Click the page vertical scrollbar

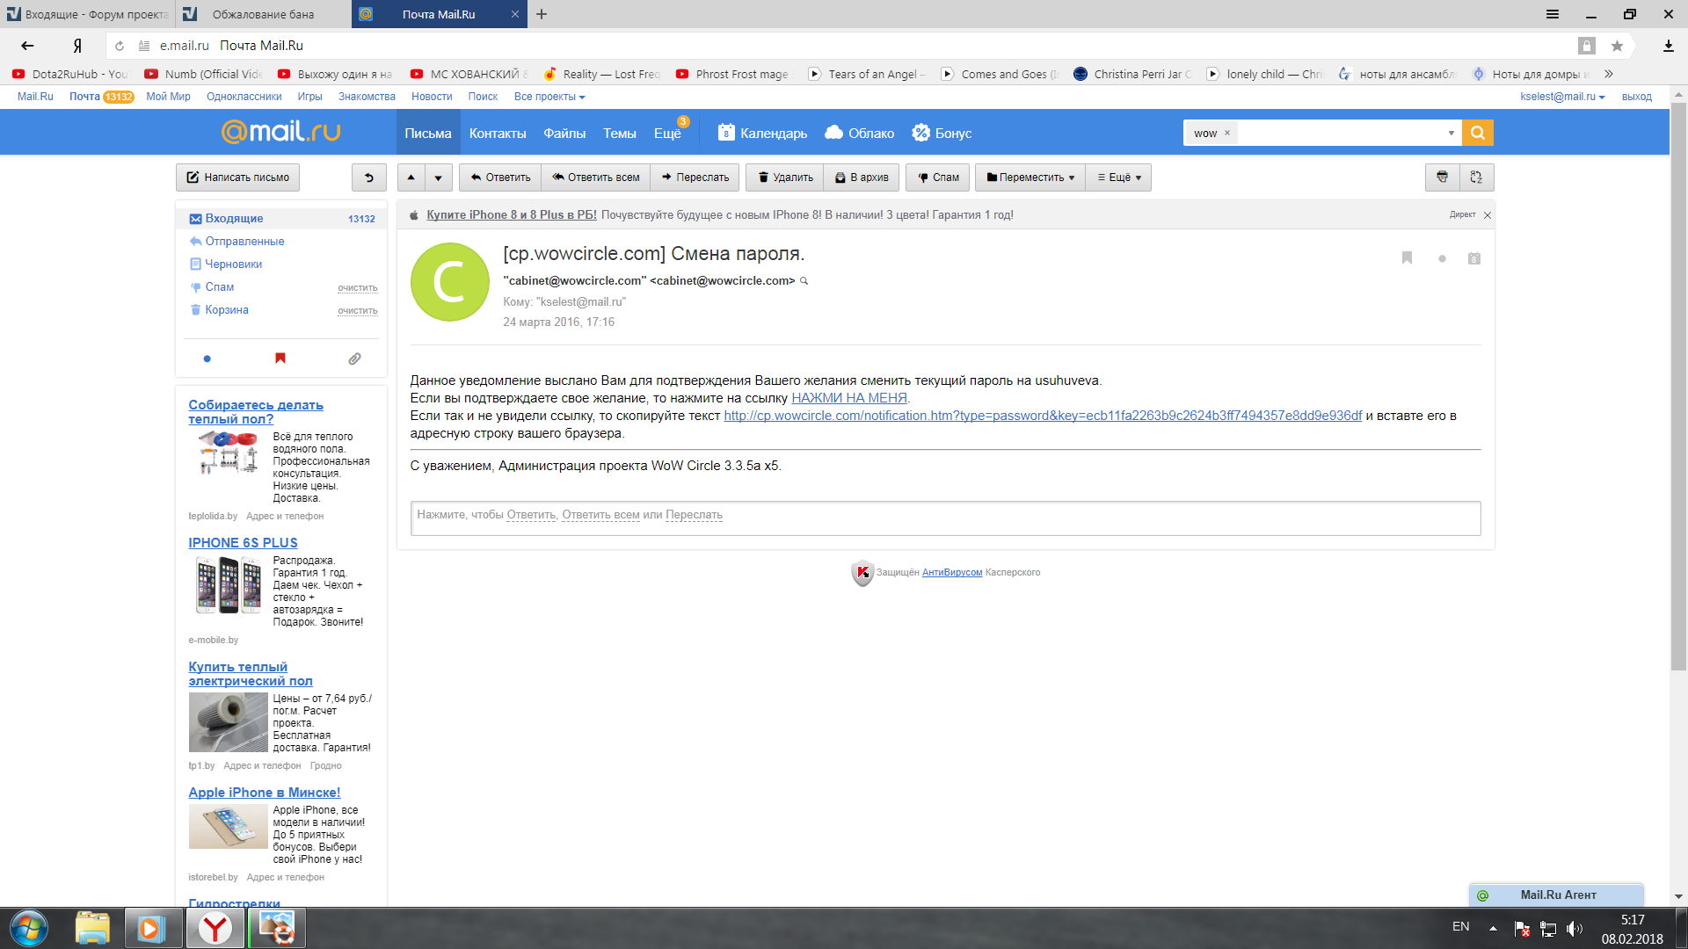pos(1678,387)
